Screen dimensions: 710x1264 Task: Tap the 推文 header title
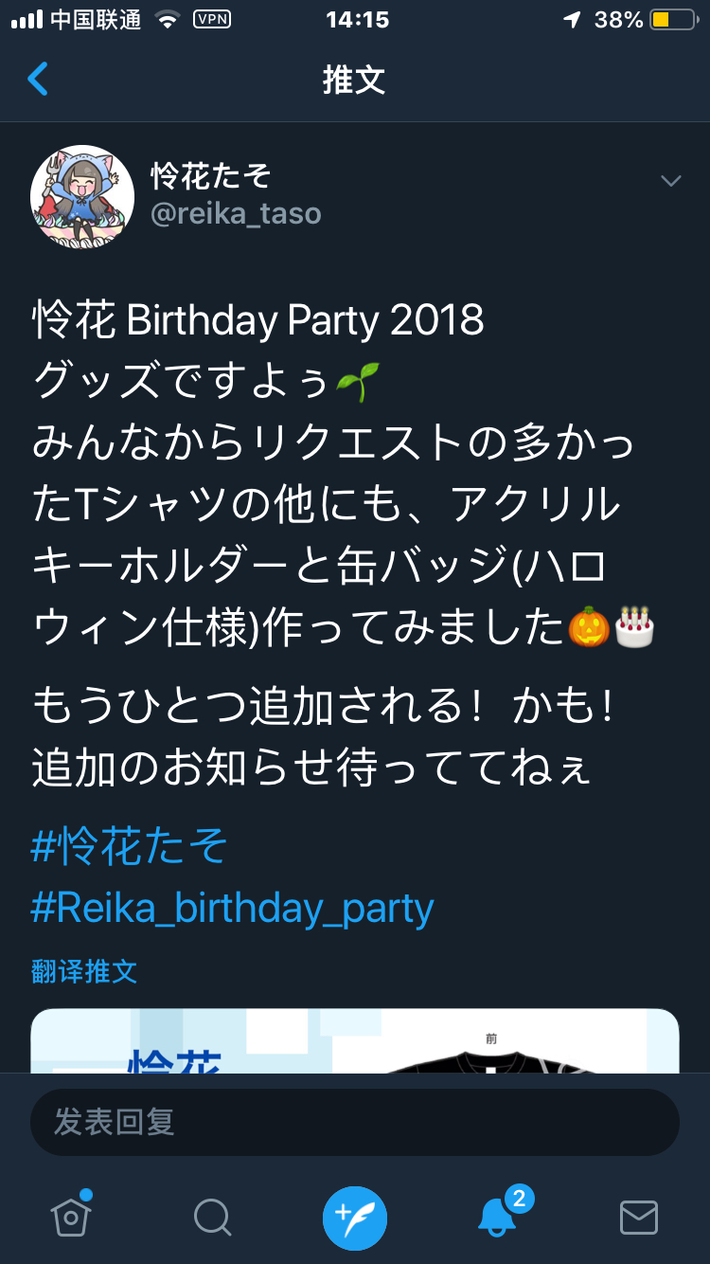pos(354,80)
